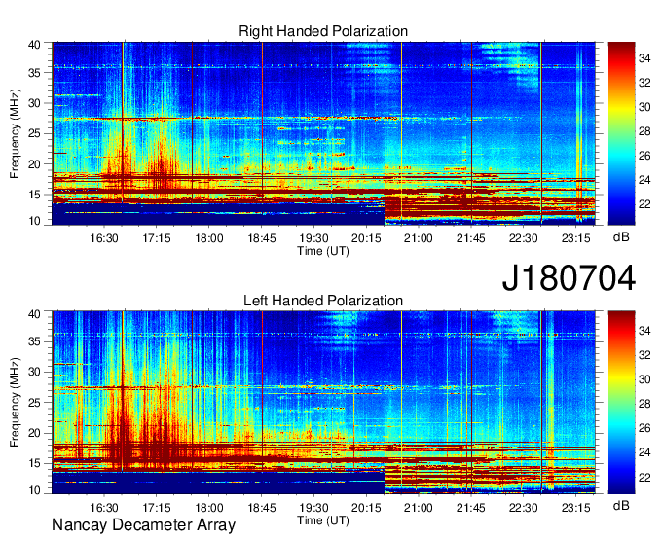
Task: Click the 21:45 time tick of Right Handed plot
Action: (x=471, y=238)
